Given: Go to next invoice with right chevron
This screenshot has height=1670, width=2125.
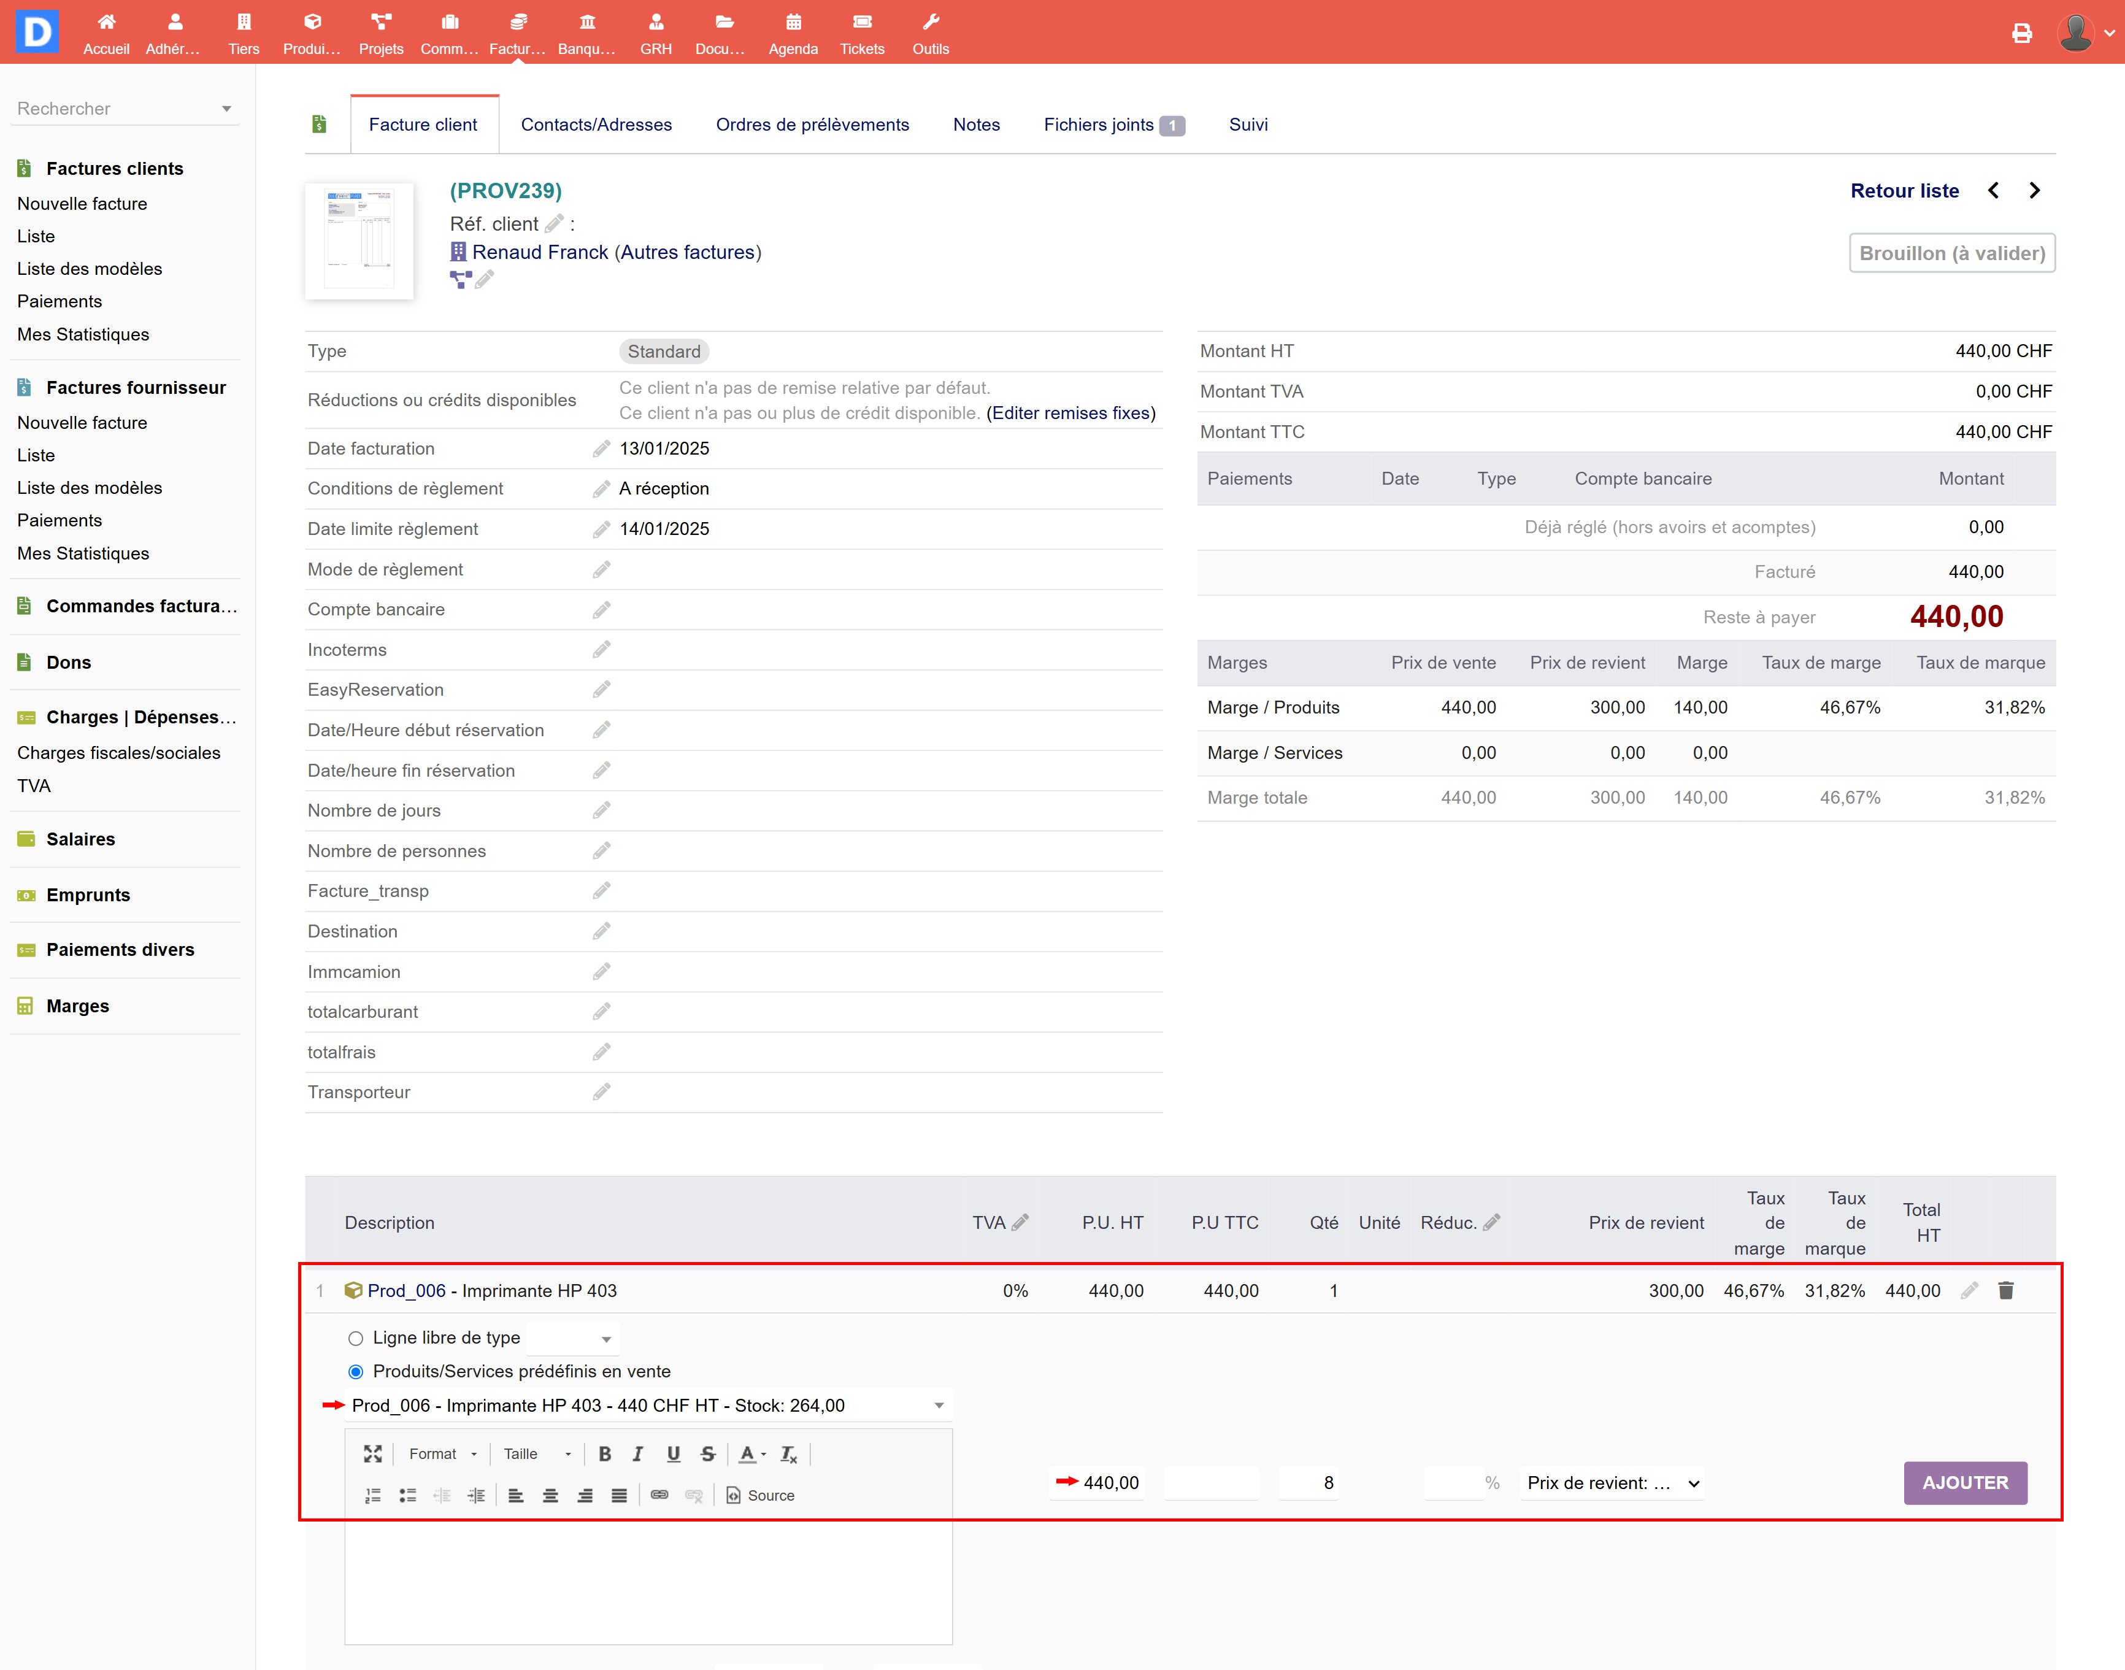Looking at the screenshot, I should click(2034, 191).
